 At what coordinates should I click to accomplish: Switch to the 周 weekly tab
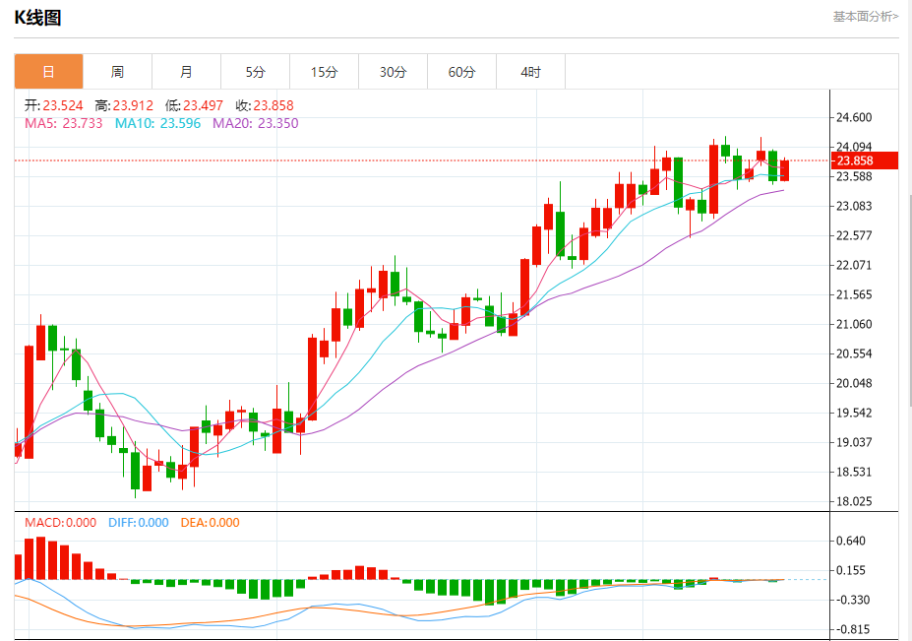tap(117, 72)
